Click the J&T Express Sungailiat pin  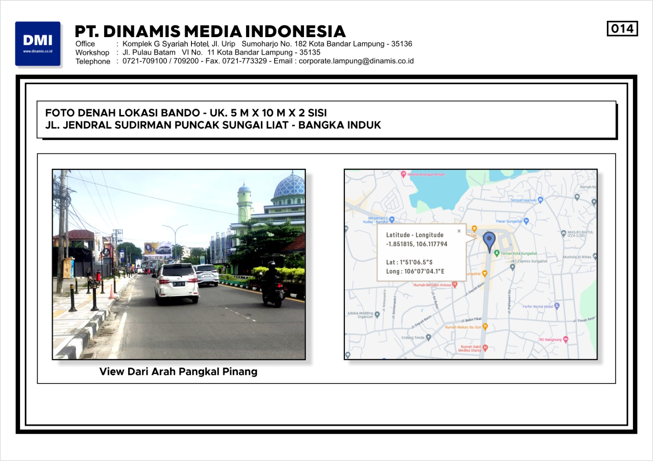coord(513,267)
